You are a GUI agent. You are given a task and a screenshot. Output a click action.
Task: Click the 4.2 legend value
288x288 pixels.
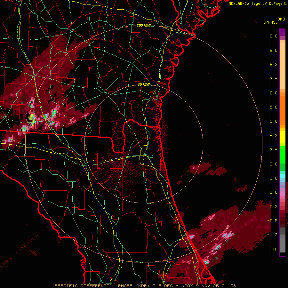274,136
